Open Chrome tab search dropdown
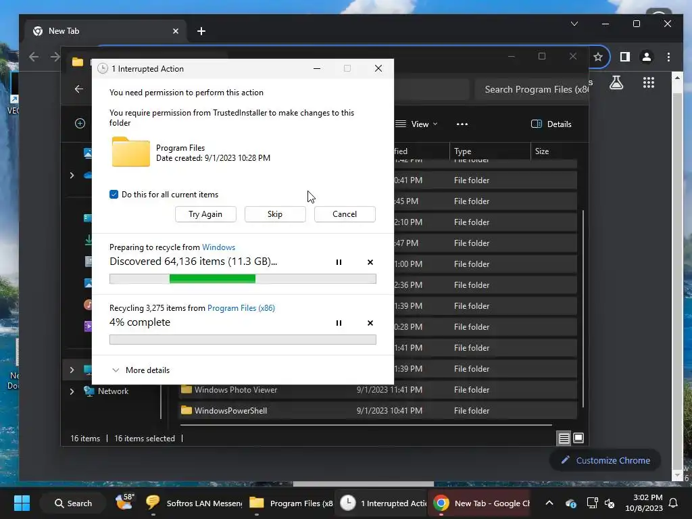This screenshot has width=692, height=519. pyautogui.click(x=574, y=24)
